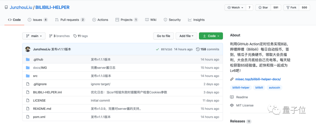Open the JunzhouLiu author name in the latest commit bar
The height and width of the screenshot is (124, 316).
coord(42,49)
